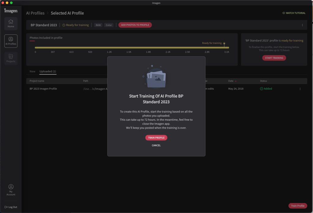Open the Watch Tutorial link

coord(294,13)
